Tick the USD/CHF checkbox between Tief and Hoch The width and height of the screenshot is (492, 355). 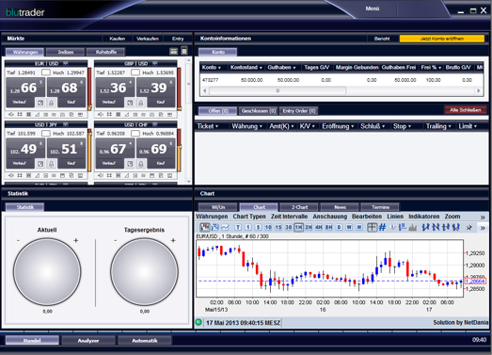pos(135,133)
